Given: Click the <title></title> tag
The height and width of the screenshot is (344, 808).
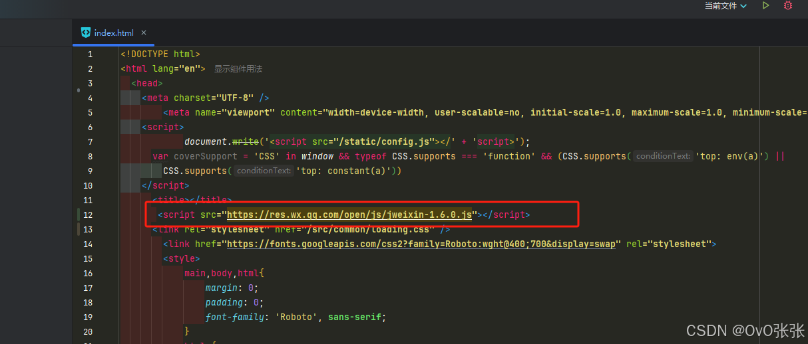Looking at the screenshot, I should pos(192,200).
